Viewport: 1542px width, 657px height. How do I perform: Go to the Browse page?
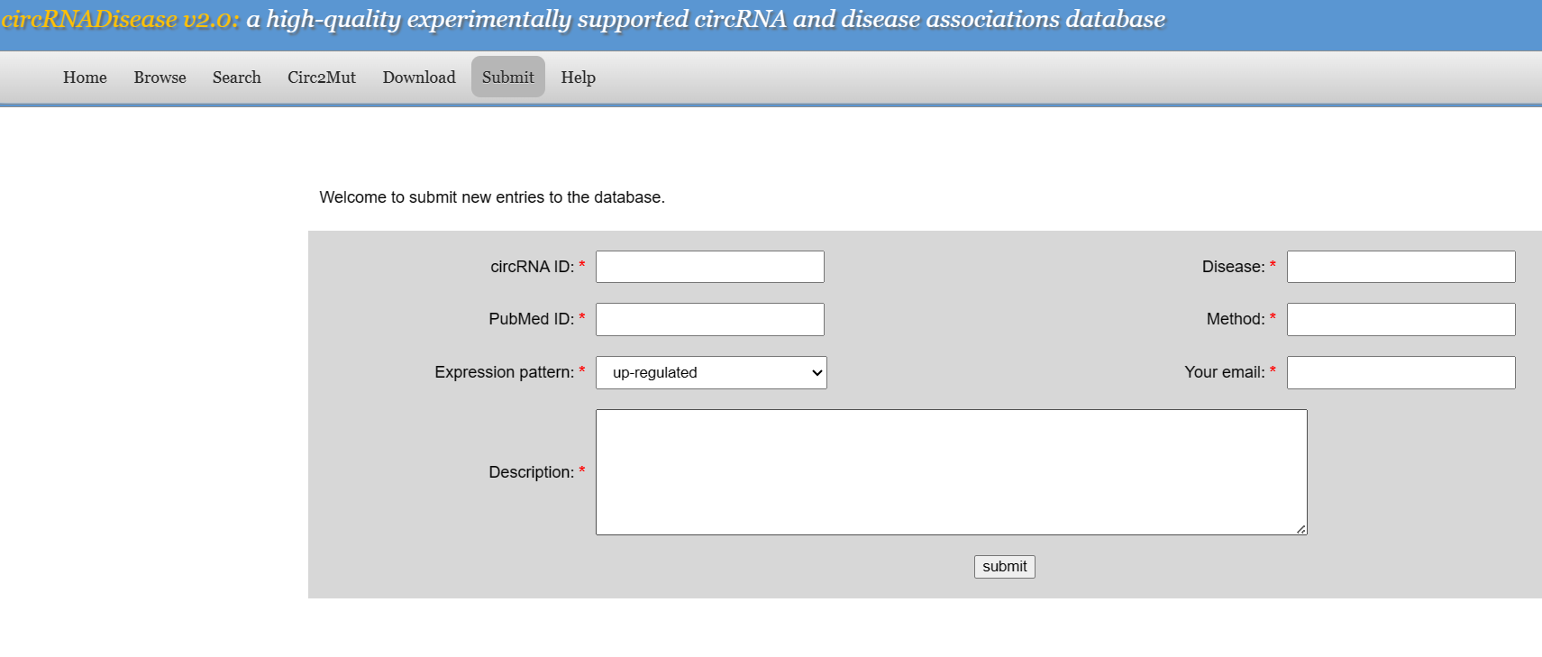[x=160, y=78]
